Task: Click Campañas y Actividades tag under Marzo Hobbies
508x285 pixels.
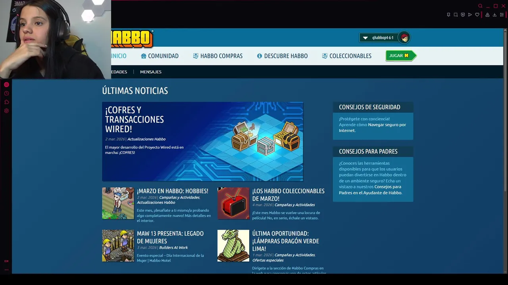Action: pos(179,197)
